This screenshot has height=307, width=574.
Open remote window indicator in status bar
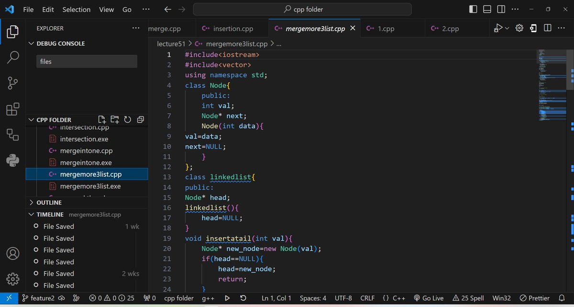point(9,298)
